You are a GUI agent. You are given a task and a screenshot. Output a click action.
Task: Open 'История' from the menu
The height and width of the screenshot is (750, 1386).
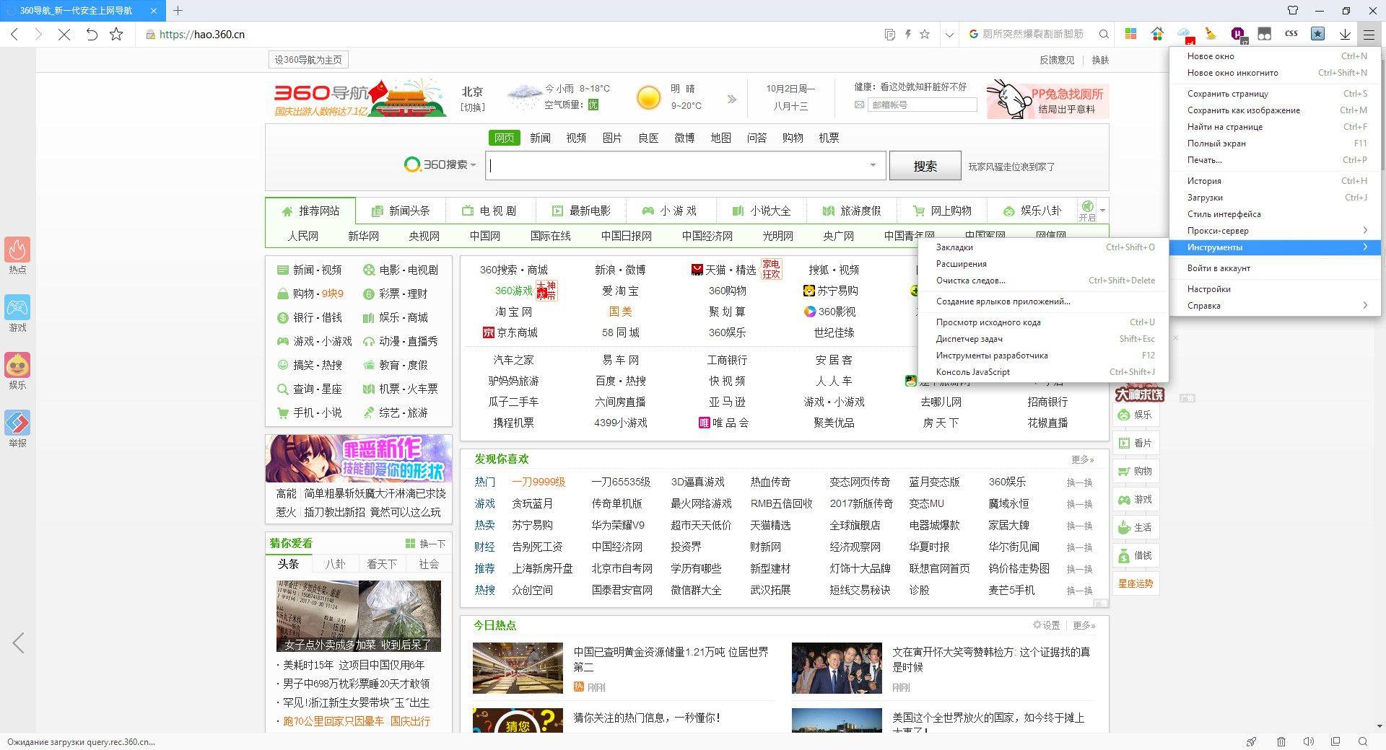pos(1275,180)
